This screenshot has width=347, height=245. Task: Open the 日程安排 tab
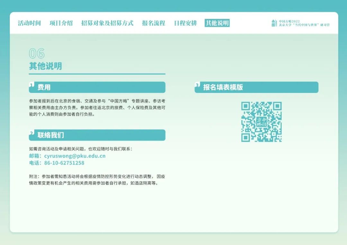coord(185,23)
